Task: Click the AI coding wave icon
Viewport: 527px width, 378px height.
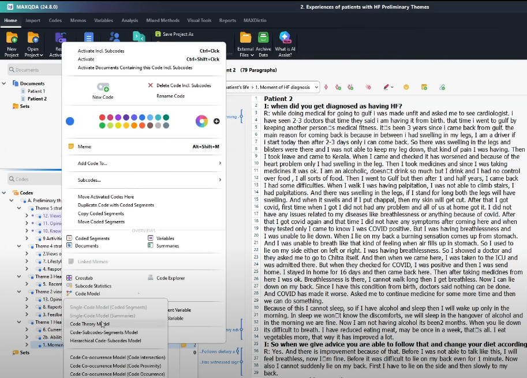Action: 368,87
